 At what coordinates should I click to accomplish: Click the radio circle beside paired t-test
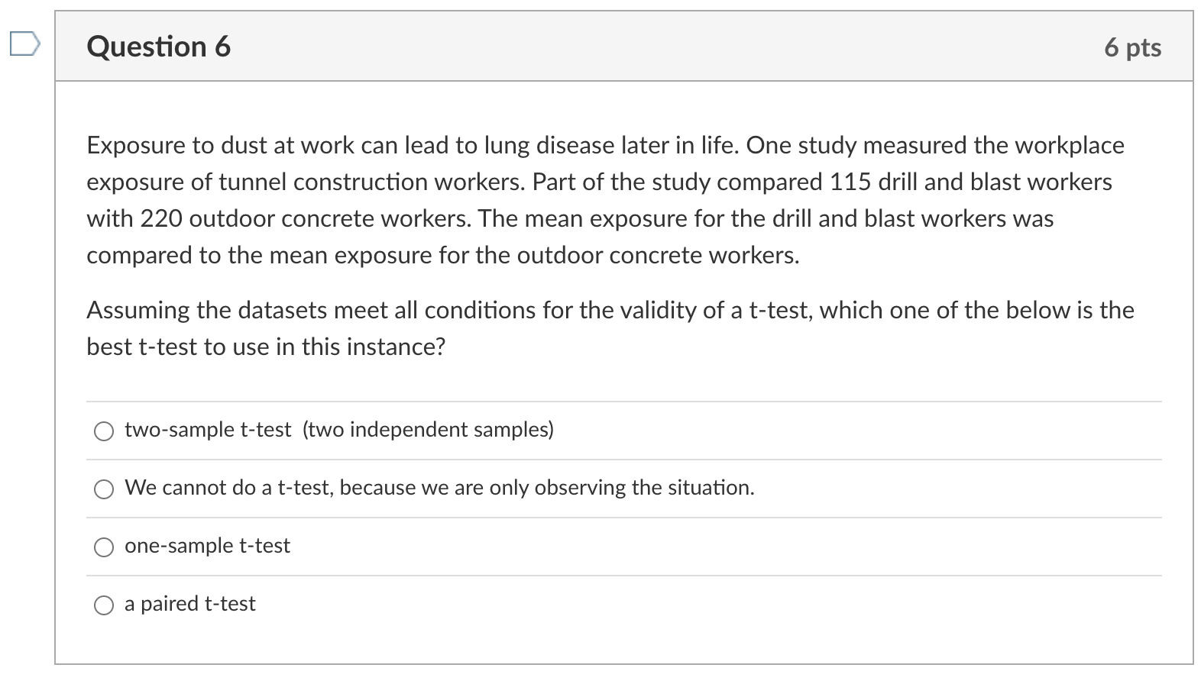pyautogui.click(x=104, y=605)
